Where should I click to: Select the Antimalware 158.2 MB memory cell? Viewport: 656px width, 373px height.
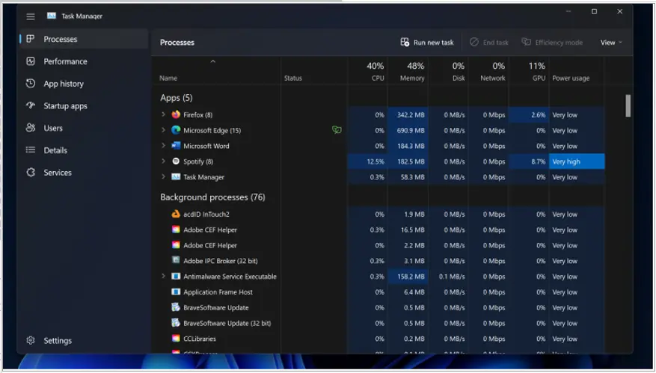[x=408, y=277]
